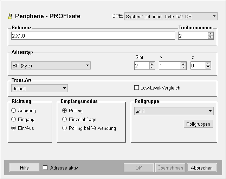
Task: Increase the Slot value
Action: [x=151, y=64]
